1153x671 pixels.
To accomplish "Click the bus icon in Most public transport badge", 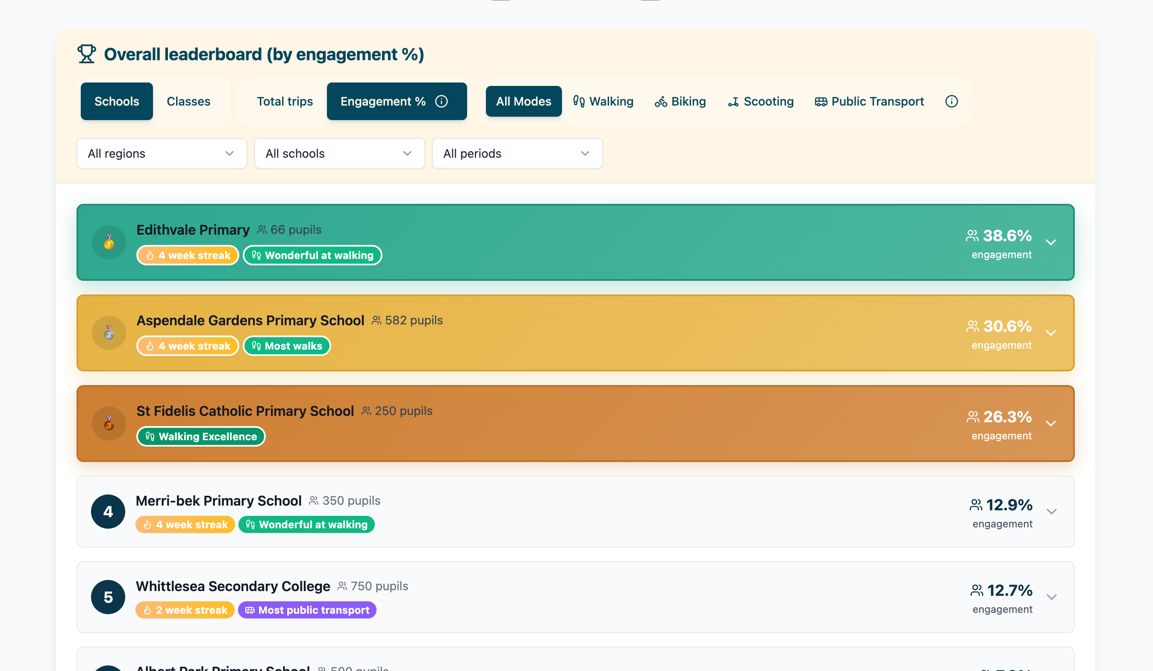I will coord(249,610).
